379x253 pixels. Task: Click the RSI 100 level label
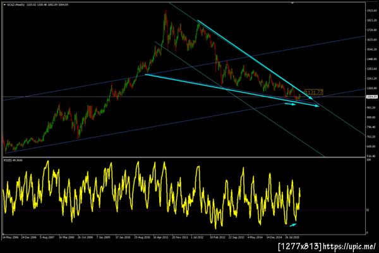tap(369, 160)
